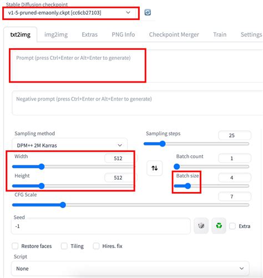Open the checkpoint dropdown chevron
This screenshot has width=263, height=278.
click(128, 13)
